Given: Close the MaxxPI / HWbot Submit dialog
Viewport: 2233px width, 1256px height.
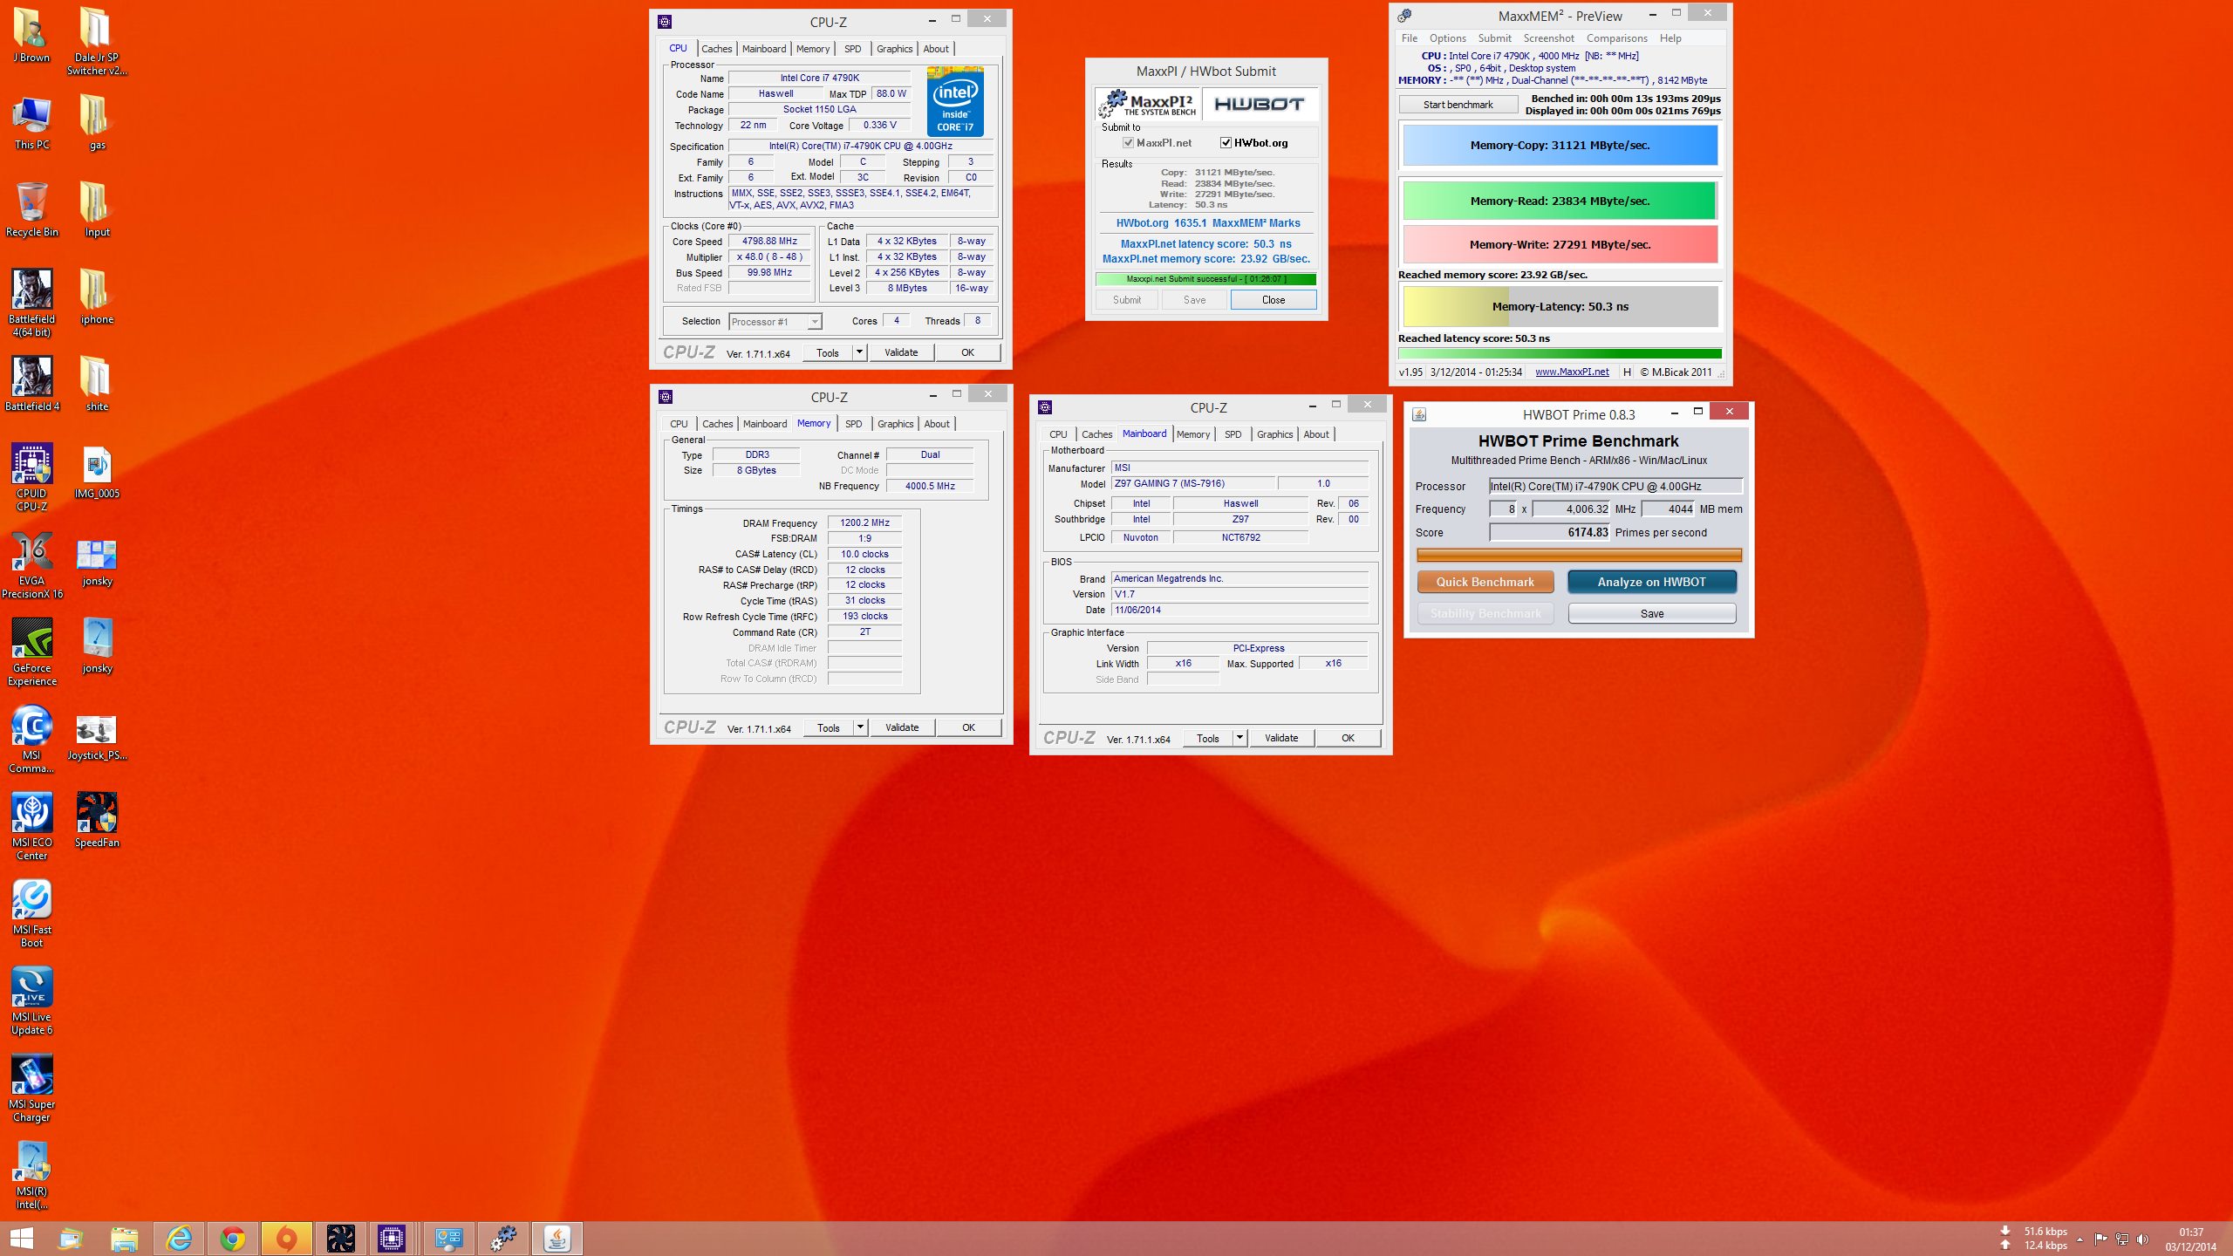Looking at the screenshot, I should [x=1273, y=300].
